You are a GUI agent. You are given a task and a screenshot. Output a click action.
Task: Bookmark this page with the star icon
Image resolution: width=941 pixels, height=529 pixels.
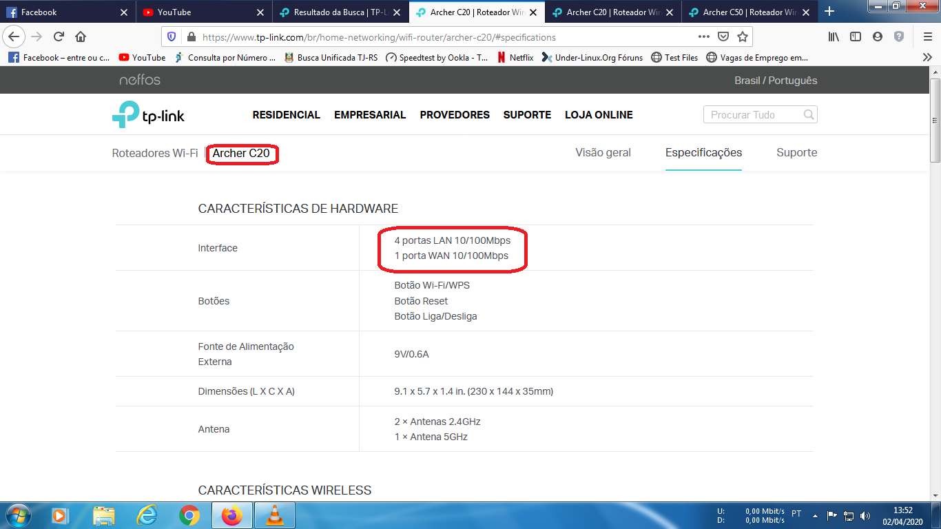pyautogui.click(x=742, y=37)
